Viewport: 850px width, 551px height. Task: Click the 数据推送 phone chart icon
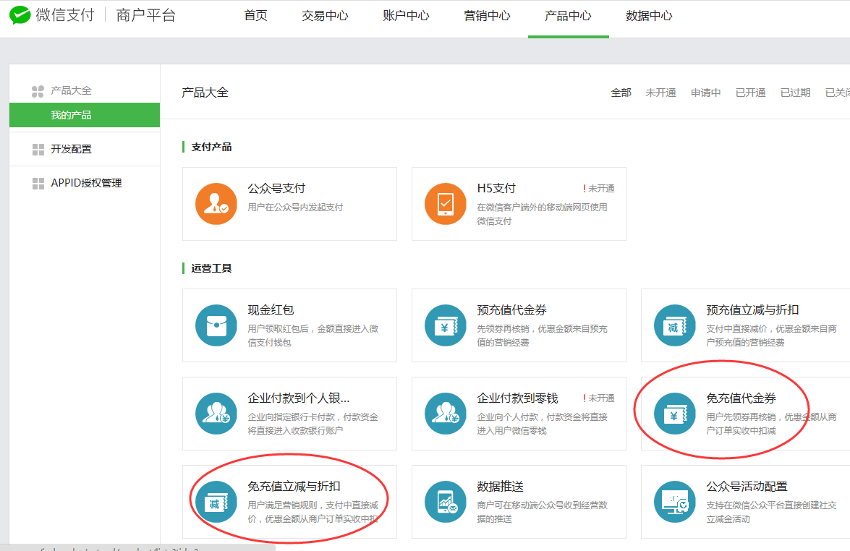click(x=446, y=502)
